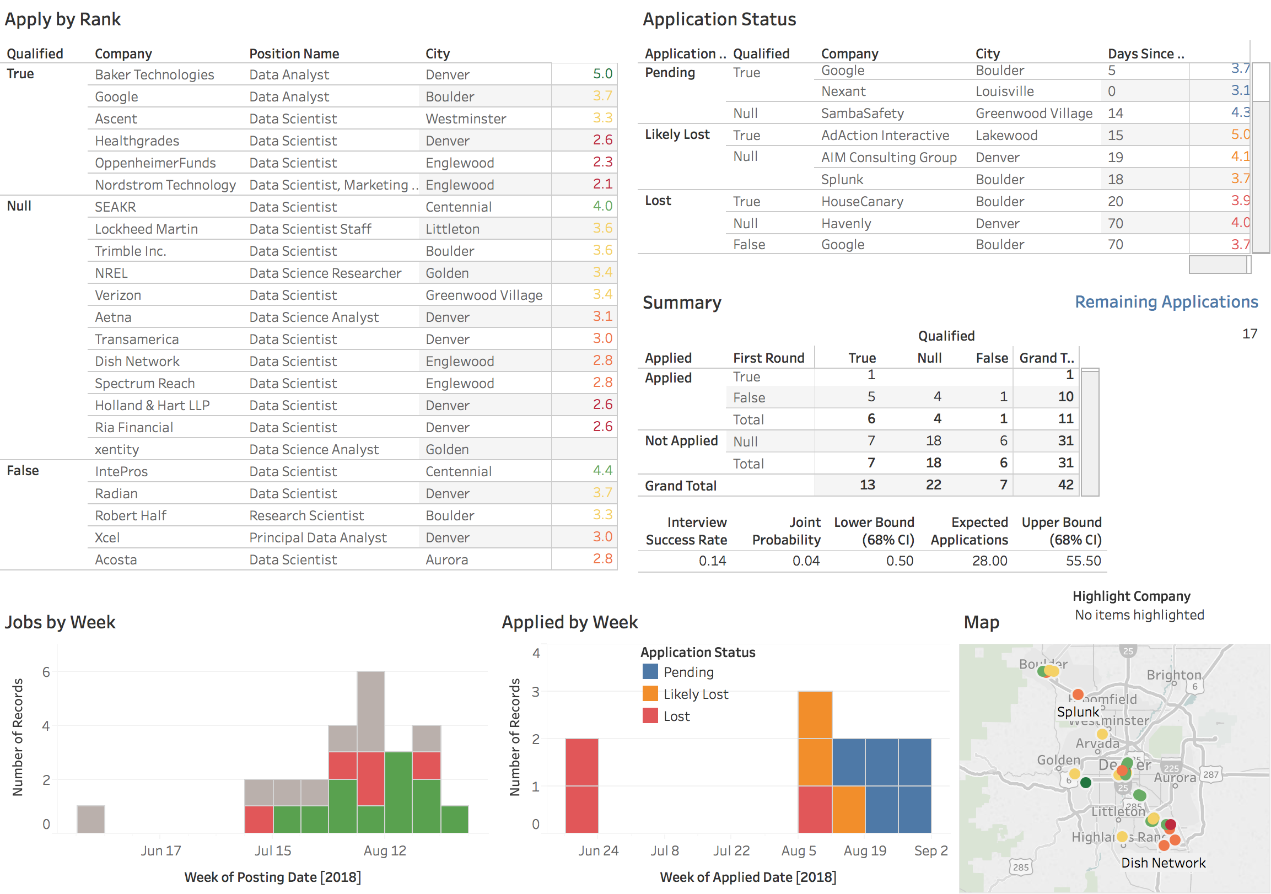The image size is (1271, 894).
Task: Click the Highlight Company field
Action: 1139,615
